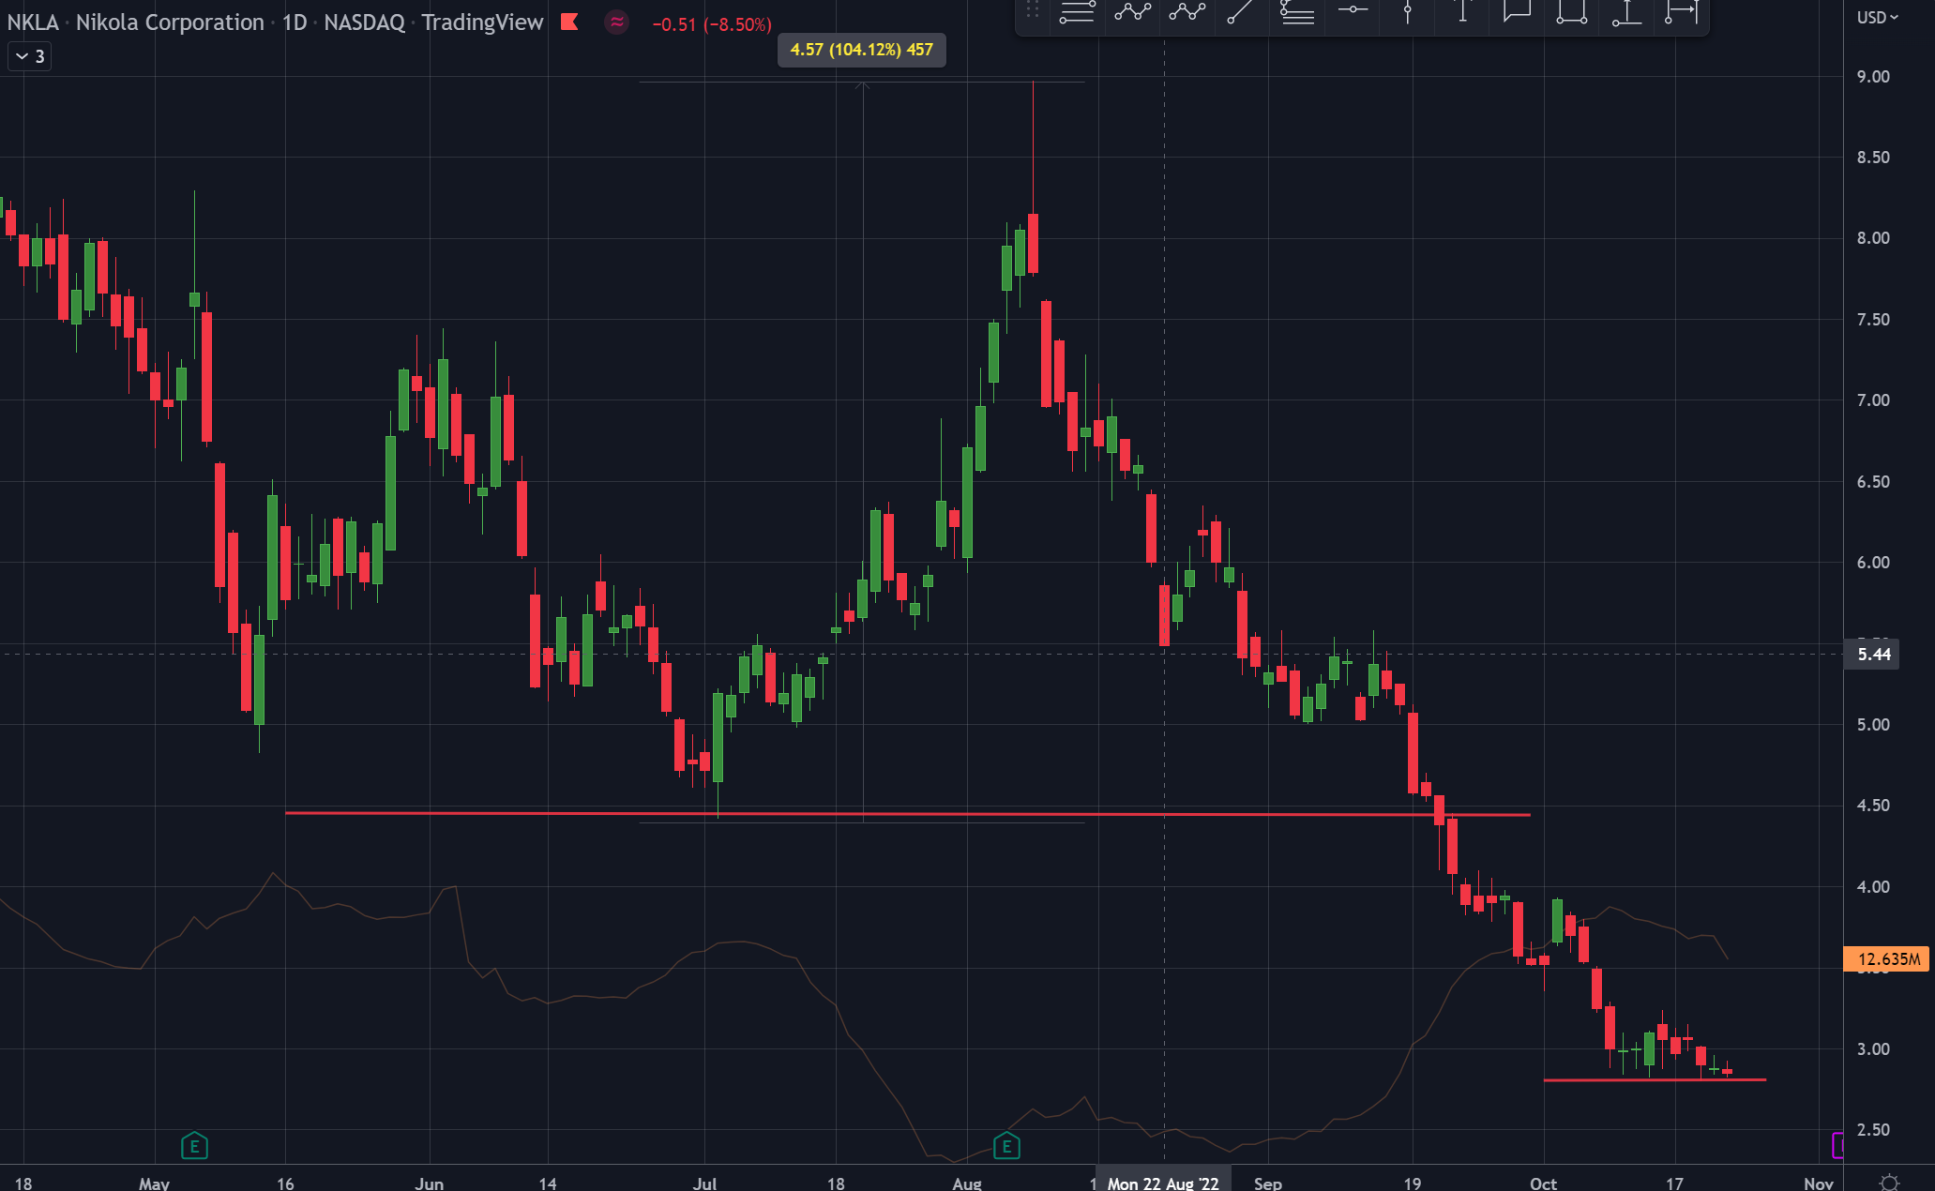Choose the stacked-lines fib levels tool
The image size is (1935, 1191).
click(x=1297, y=11)
